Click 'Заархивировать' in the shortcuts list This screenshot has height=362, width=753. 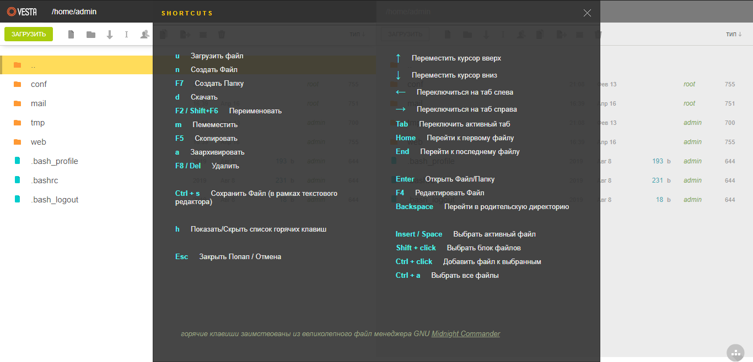click(x=217, y=152)
